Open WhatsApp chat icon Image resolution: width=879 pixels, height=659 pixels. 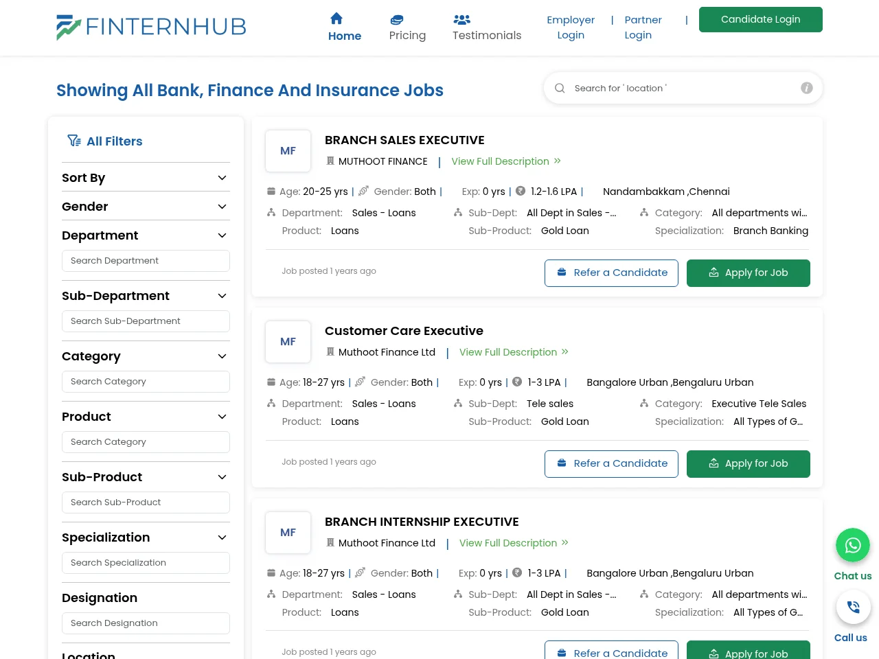(853, 545)
